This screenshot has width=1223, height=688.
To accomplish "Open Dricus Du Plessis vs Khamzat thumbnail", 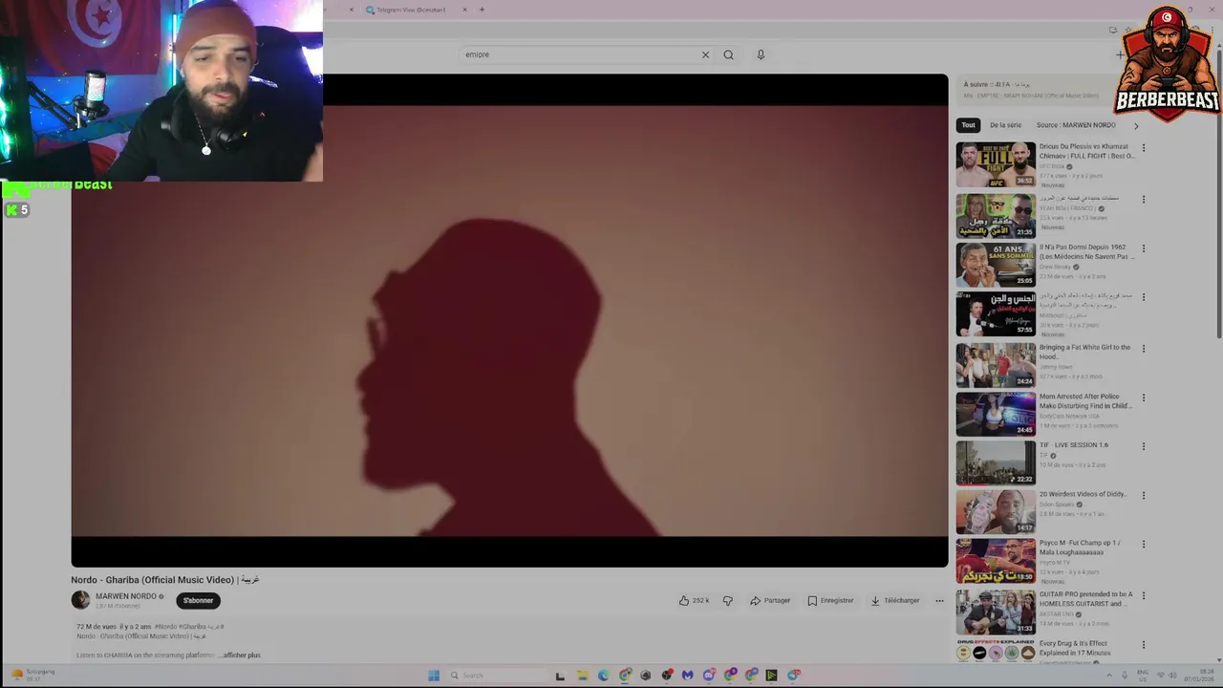I will [x=996, y=164].
